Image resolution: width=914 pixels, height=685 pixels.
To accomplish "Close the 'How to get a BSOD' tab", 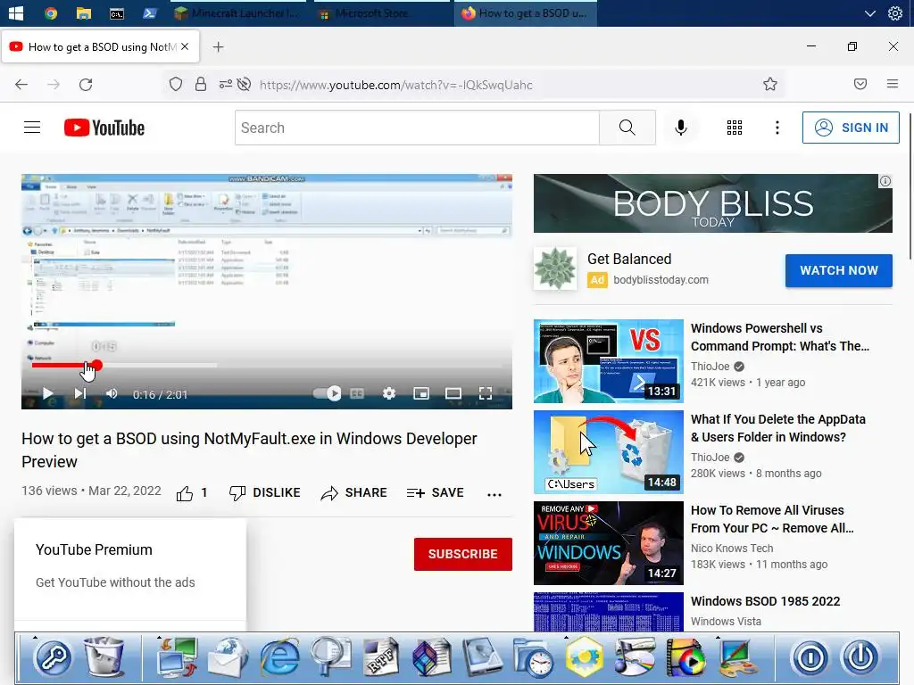I will (x=185, y=46).
